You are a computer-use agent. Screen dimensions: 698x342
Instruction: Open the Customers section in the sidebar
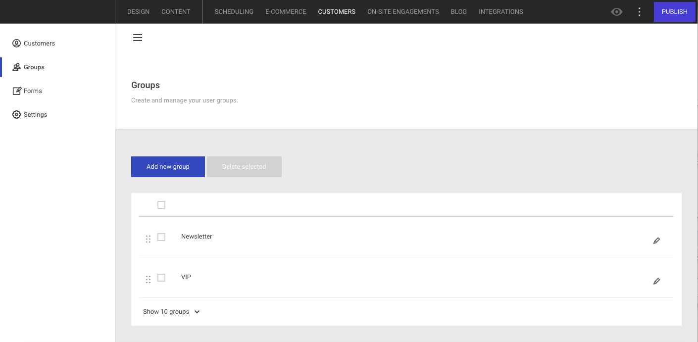34,43
